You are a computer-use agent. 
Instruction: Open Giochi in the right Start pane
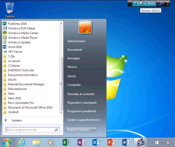[x=72, y=76]
